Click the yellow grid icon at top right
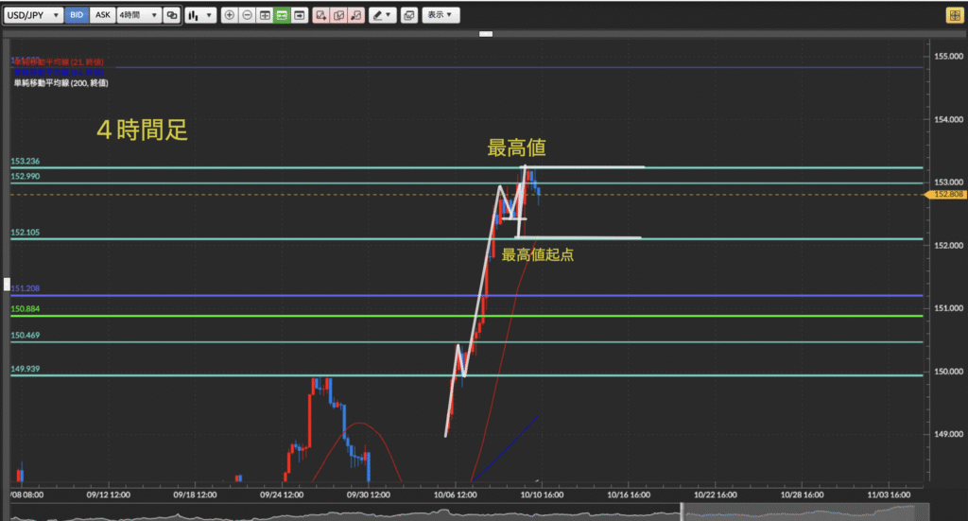The image size is (968, 521). tap(955, 15)
